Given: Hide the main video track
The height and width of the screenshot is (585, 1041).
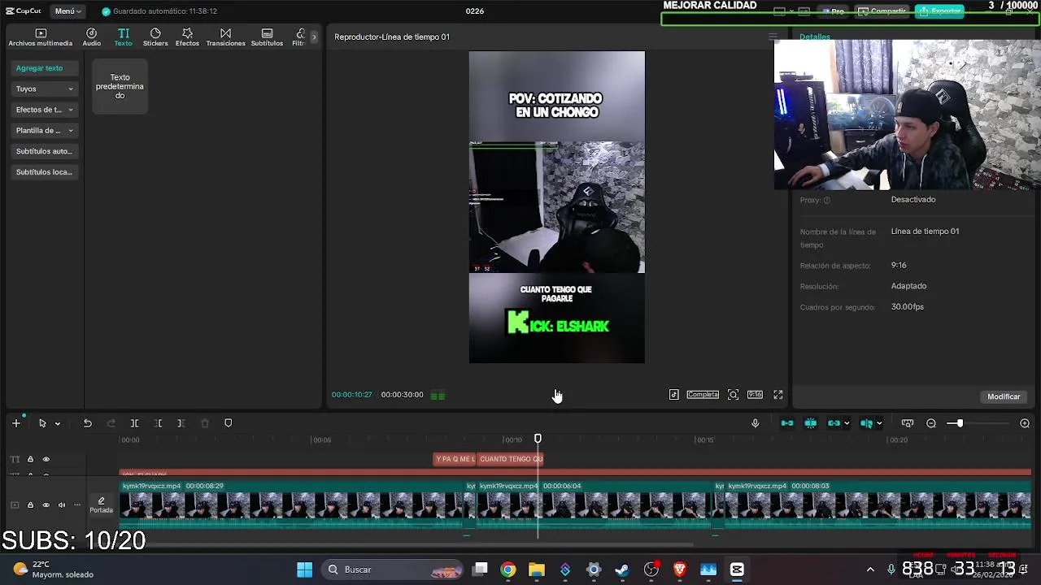Looking at the screenshot, I should click(x=46, y=505).
